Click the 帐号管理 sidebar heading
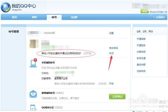168x112 pixels. (14, 32)
